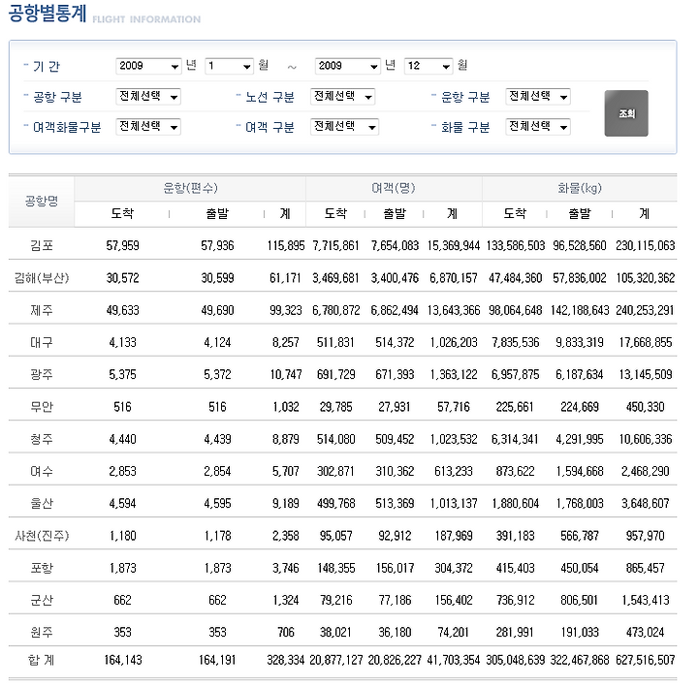This screenshot has width=698, height=688.
Task: Expand the 여객 구분 dropdown
Action: pos(344,127)
